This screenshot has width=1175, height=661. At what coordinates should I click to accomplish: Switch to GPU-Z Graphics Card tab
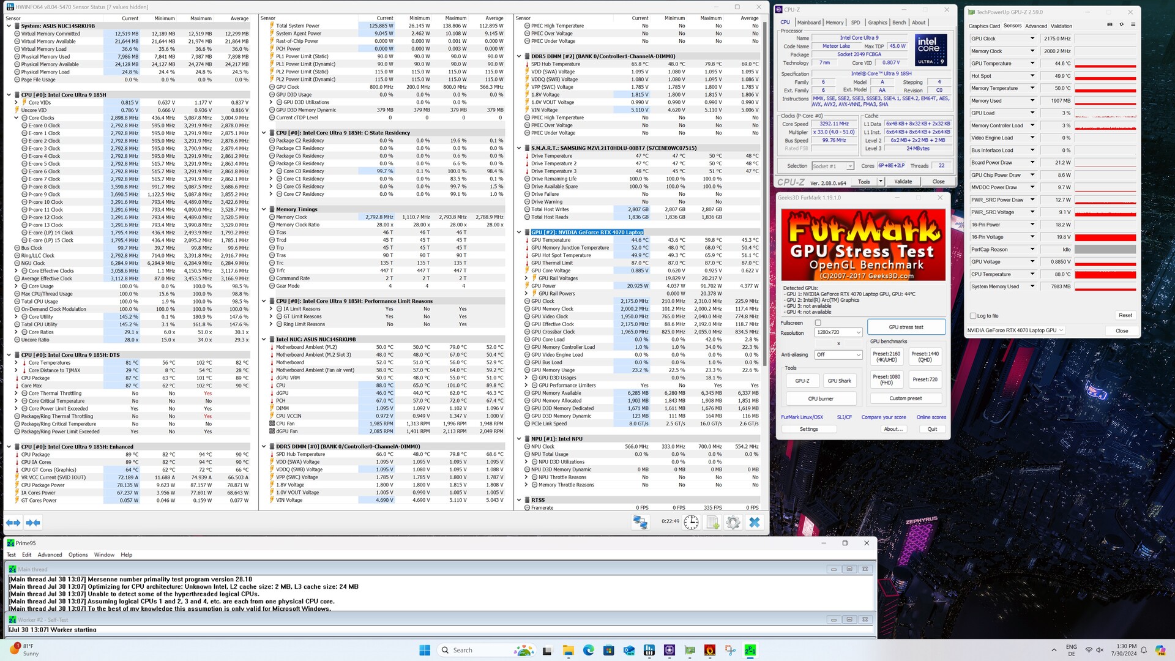point(984,26)
